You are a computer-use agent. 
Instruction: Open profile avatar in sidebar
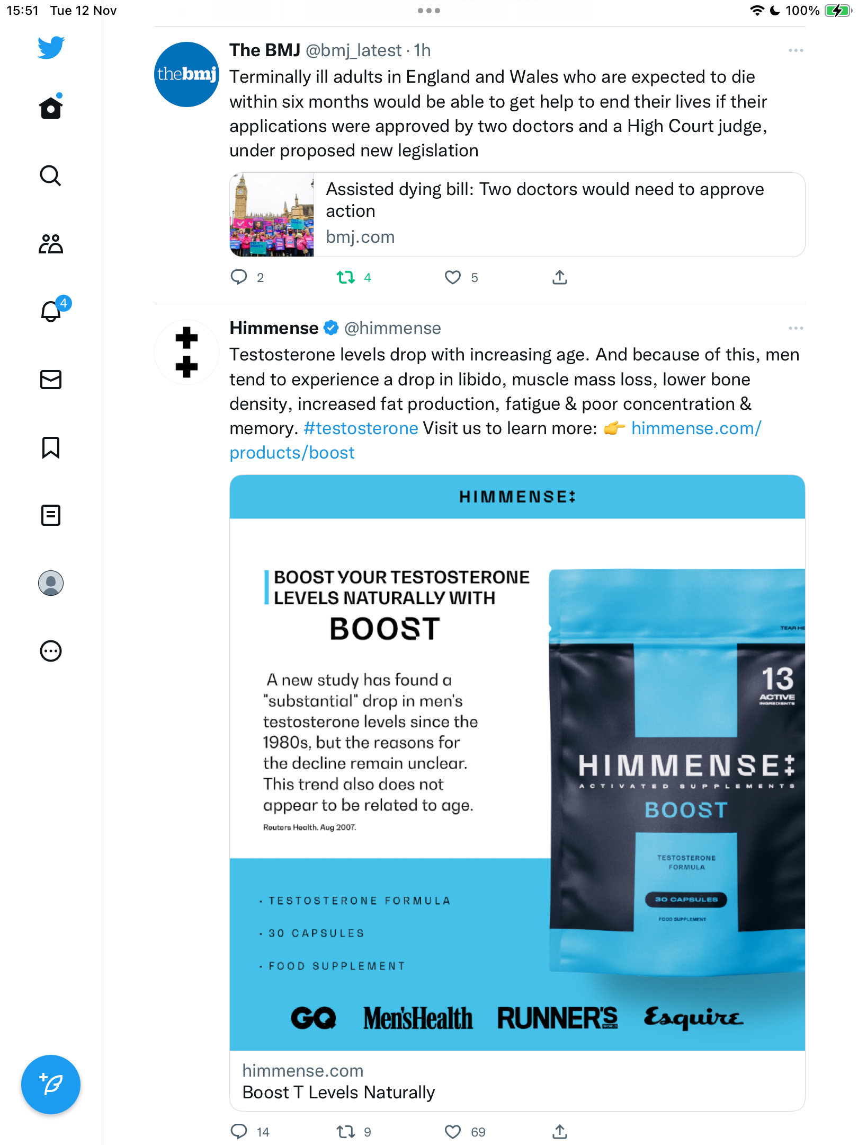(51, 583)
